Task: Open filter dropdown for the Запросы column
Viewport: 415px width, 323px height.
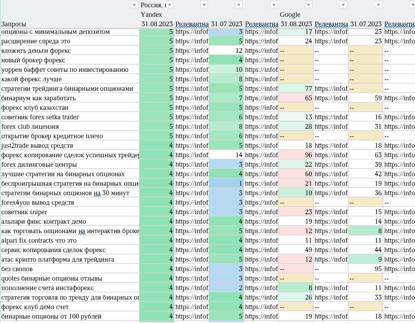Action: coord(135,5)
